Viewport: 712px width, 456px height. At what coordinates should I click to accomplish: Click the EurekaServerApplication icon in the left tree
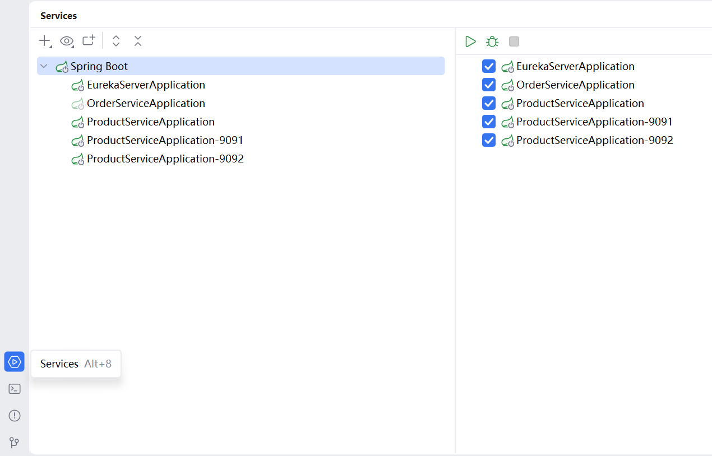tap(77, 85)
